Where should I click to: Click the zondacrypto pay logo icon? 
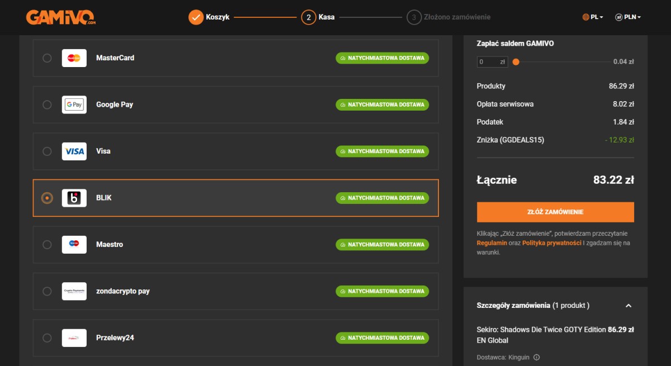point(74,291)
